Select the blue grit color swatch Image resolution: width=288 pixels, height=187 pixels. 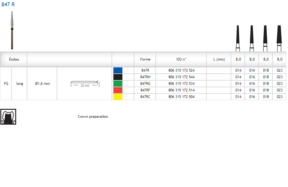[118, 70]
